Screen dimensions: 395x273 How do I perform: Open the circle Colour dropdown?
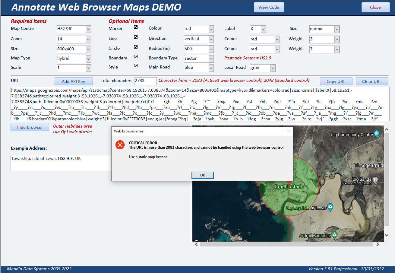tap(277, 49)
